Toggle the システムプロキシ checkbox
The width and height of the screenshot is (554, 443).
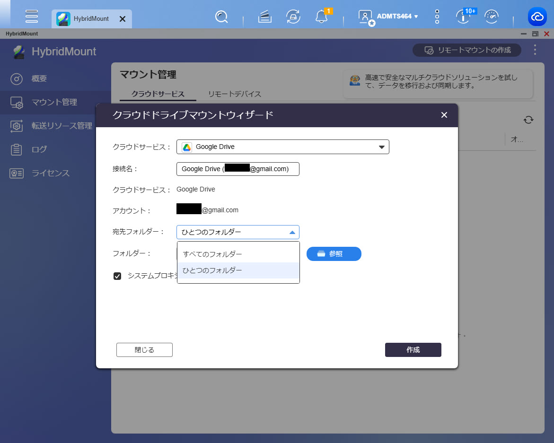click(x=117, y=276)
